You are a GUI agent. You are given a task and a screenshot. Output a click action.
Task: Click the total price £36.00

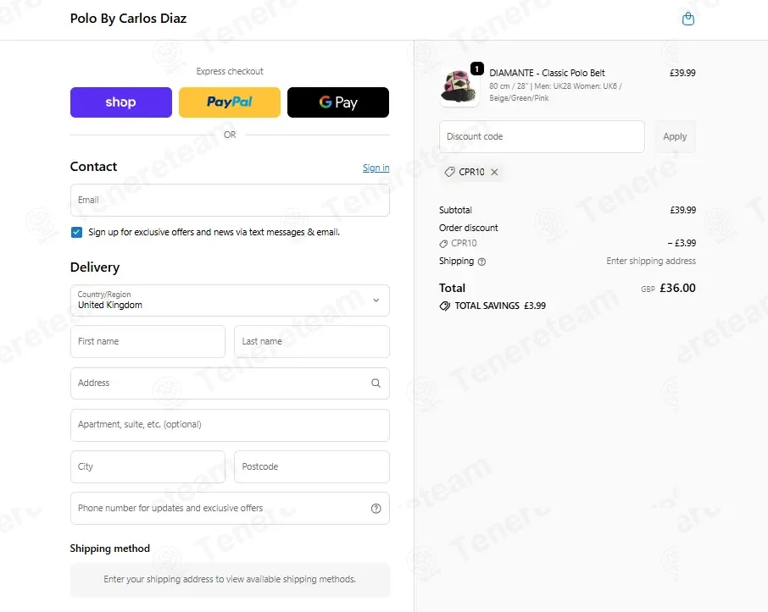[x=677, y=288]
